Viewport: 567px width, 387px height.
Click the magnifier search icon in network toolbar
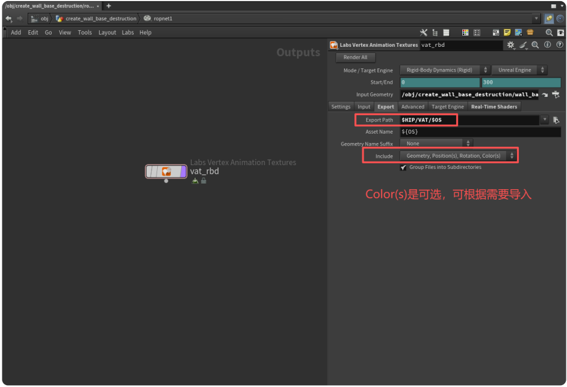click(x=549, y=33)
